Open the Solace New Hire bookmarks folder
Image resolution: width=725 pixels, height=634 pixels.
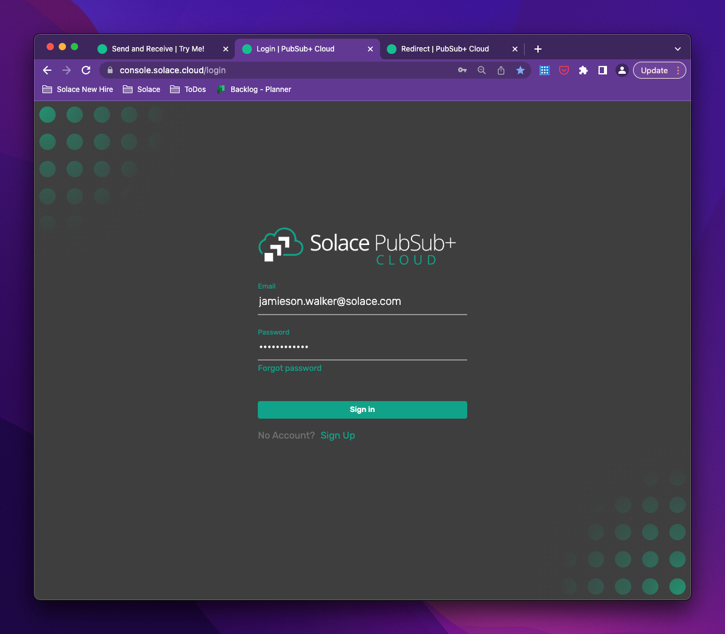coord(77,89)
